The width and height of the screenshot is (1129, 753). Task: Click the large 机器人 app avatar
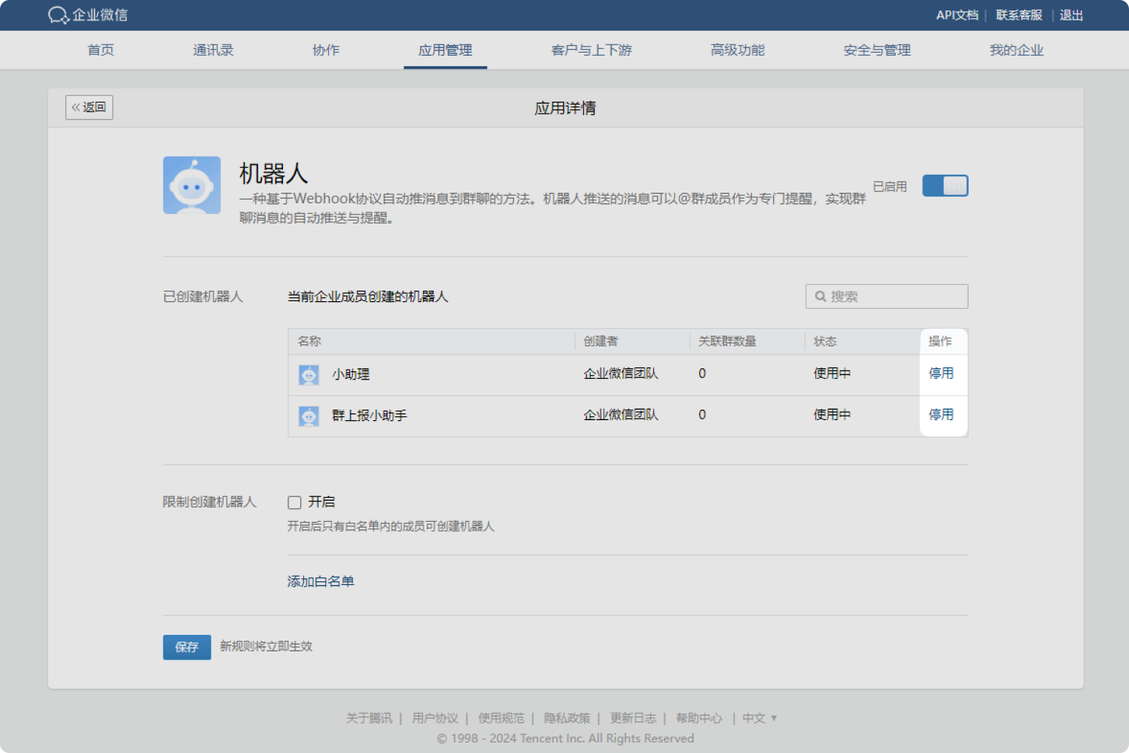tap(192, 185)
